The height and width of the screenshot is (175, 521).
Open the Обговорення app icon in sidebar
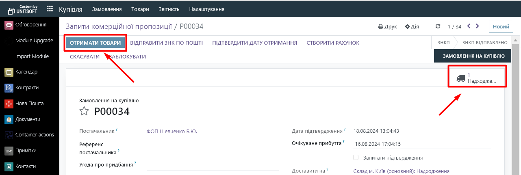pyautogui.click(x=9, y=25)
